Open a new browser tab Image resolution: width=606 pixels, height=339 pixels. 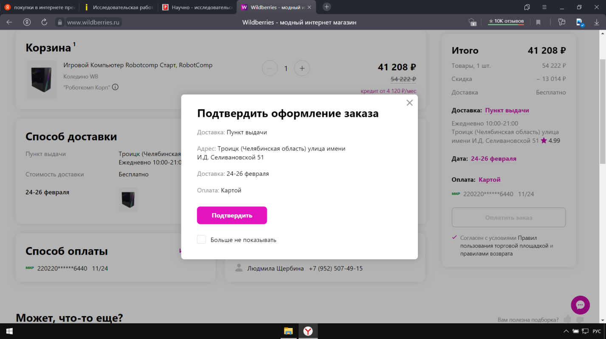(327, 7)
